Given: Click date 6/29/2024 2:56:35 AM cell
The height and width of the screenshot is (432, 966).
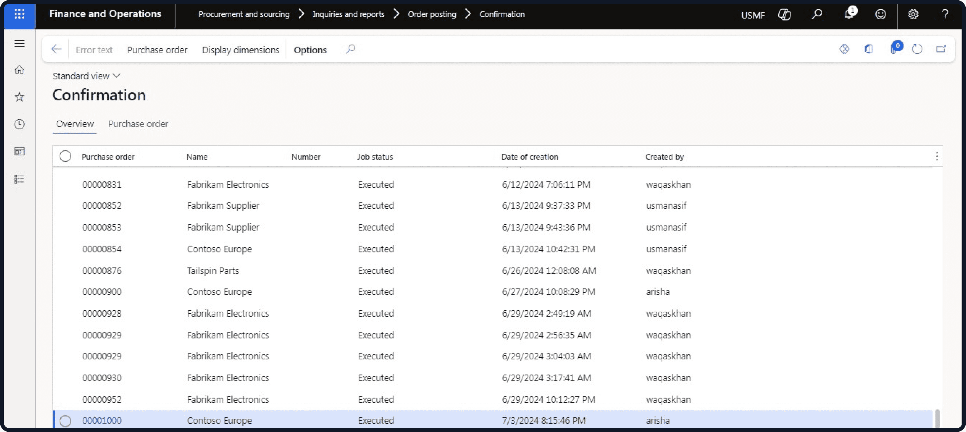Looking at the screenshot, I should [x=546, y=335].
